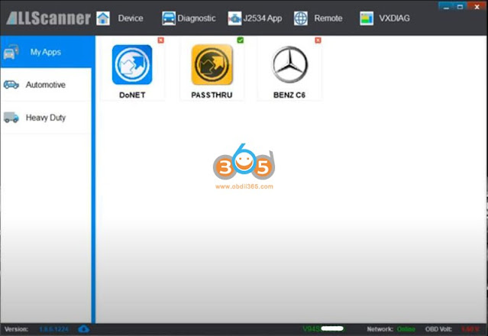The image size is (488, 336).
Task: Maximize the ALLScanner window
Action: coord(461,7)
